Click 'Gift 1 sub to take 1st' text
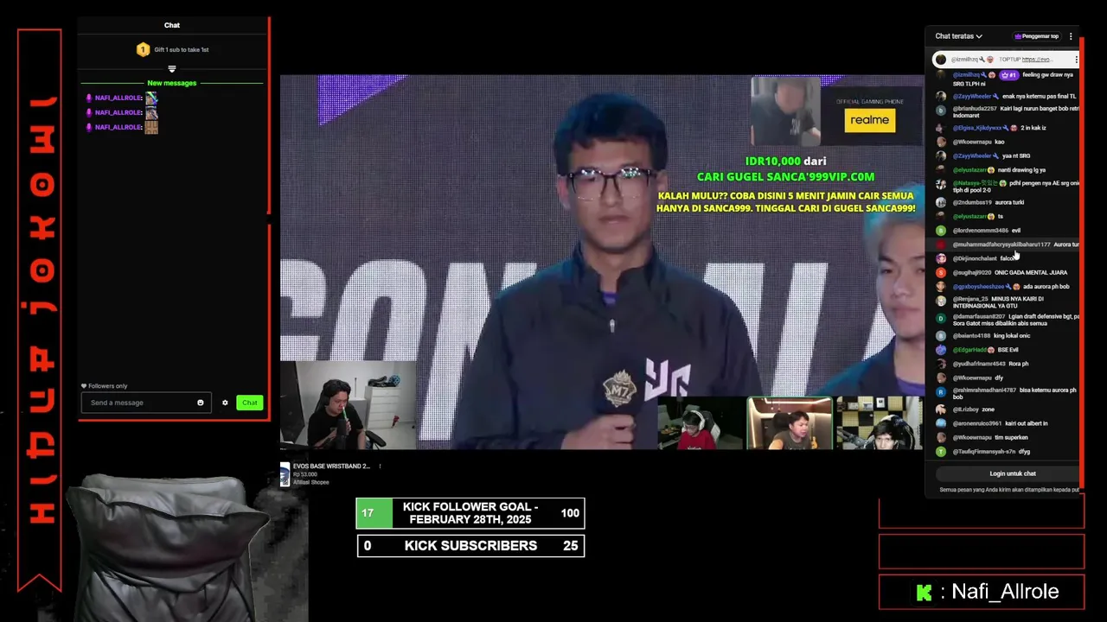The width and height of the screenshot is (1107, 622). click(182, 50)
